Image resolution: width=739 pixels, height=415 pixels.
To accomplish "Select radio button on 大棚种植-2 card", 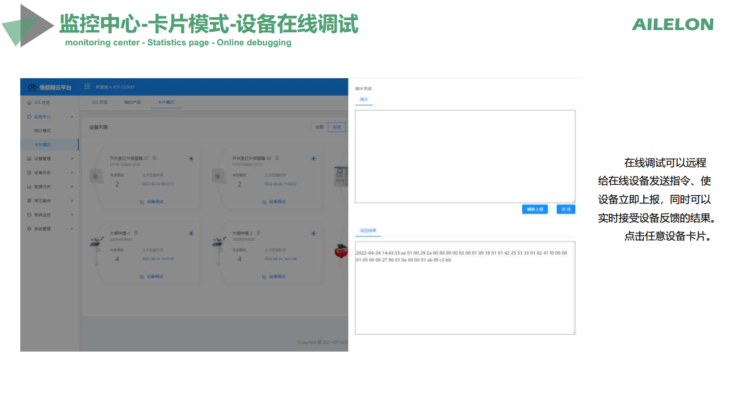I will tap(314, 233).
